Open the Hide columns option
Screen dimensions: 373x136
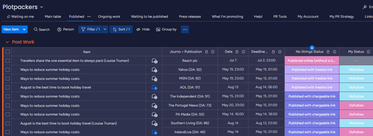point(143,29)
